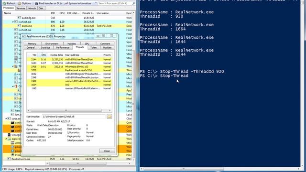306x172 pixels.
Task: Select thread 1664 with 0x0 address
Action: 69,85
